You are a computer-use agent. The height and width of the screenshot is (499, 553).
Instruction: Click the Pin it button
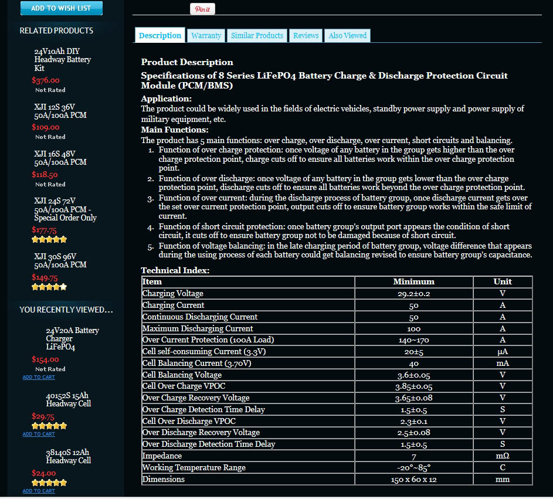point(202,9)
